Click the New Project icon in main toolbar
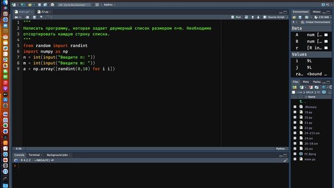The image size is (334, 188). click(23, 5)
